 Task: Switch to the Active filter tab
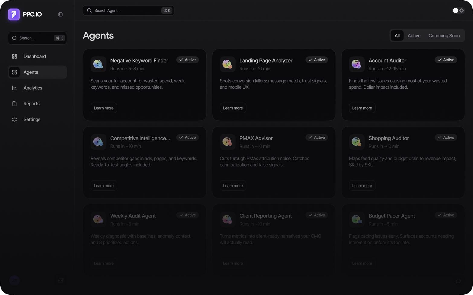414,36
